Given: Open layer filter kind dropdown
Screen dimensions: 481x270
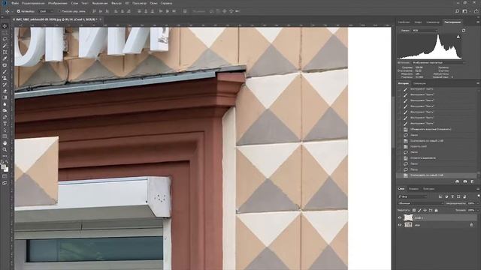Looking at the screenshot, I should pyautogui.click(x=413, y=196).
